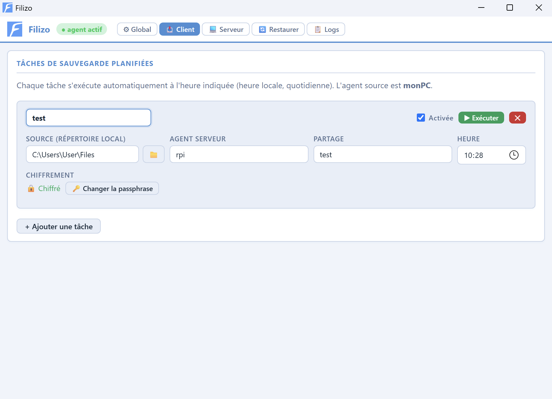Go to the Restaurer tab
This screenshot has width=552, height=399.
(278, 29)
